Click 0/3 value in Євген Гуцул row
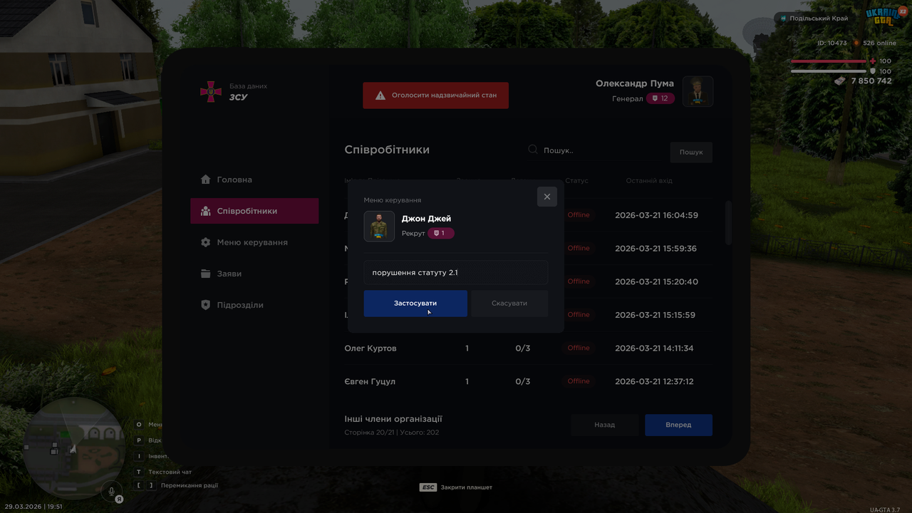This screenshot has width=912, height=513. (x=523, y=382)
